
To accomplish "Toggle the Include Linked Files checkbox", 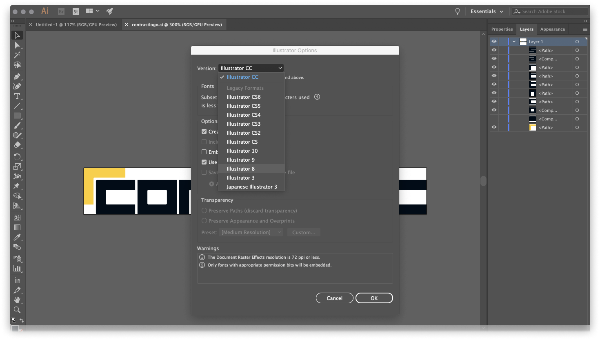I will click(204, 142).
